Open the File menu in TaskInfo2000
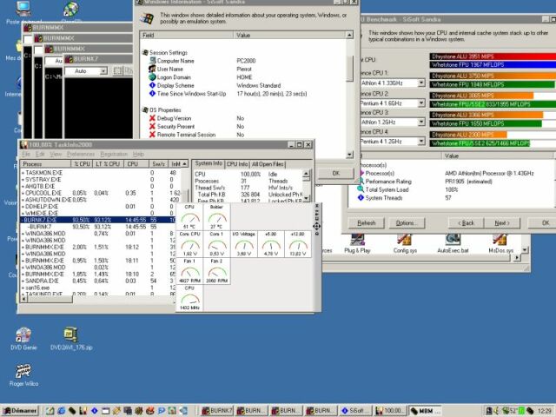This screenshot has width=556, height=417. (x=26, y=154)
